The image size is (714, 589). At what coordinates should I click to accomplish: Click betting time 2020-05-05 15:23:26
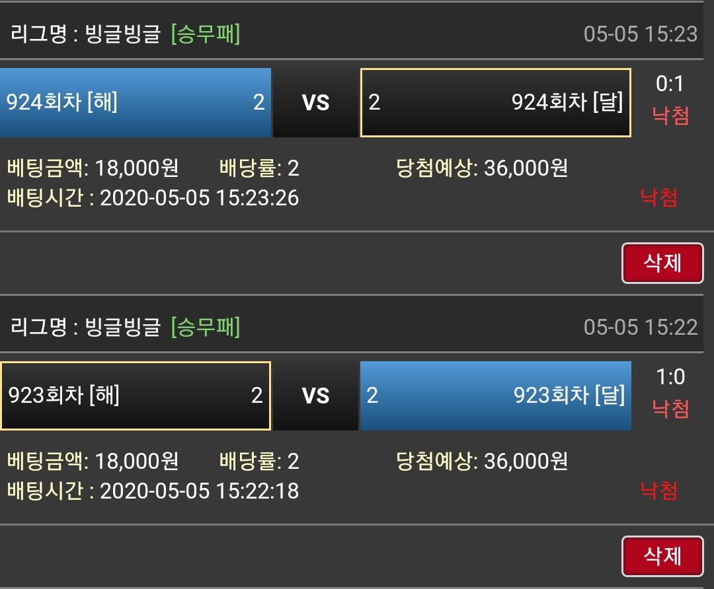199,197
